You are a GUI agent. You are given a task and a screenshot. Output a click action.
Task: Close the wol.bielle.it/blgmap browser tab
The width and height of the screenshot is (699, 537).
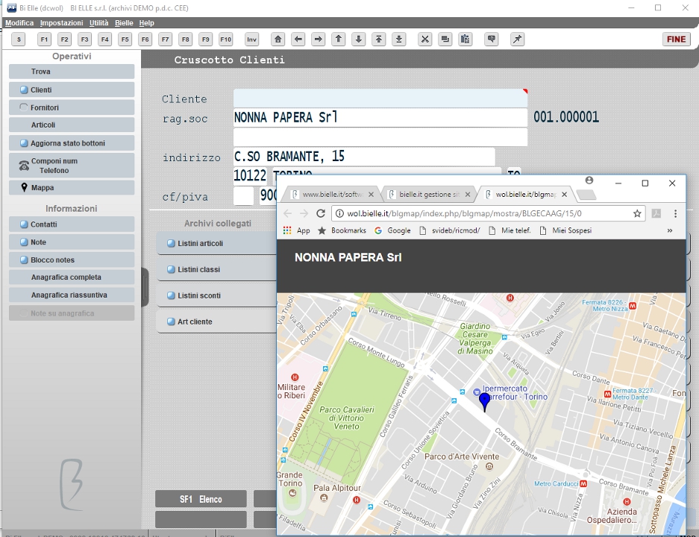[x=565, y=195]
